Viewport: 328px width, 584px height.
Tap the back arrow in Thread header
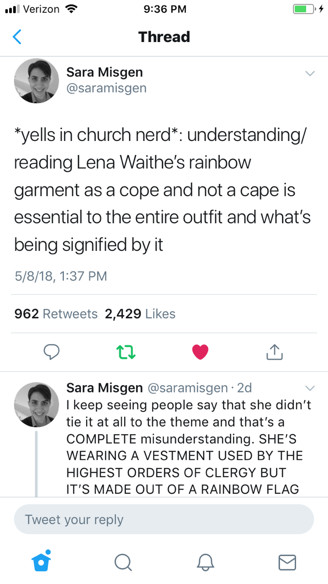[17, 37]
